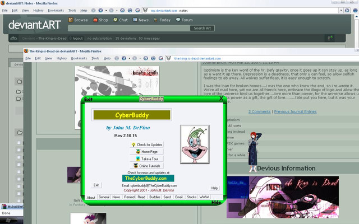
Task: Switch to the WWW tab in CyberBuddy
Action: [204, 197]
